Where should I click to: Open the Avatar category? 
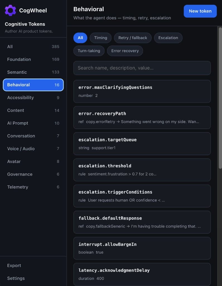pos(33,161)
